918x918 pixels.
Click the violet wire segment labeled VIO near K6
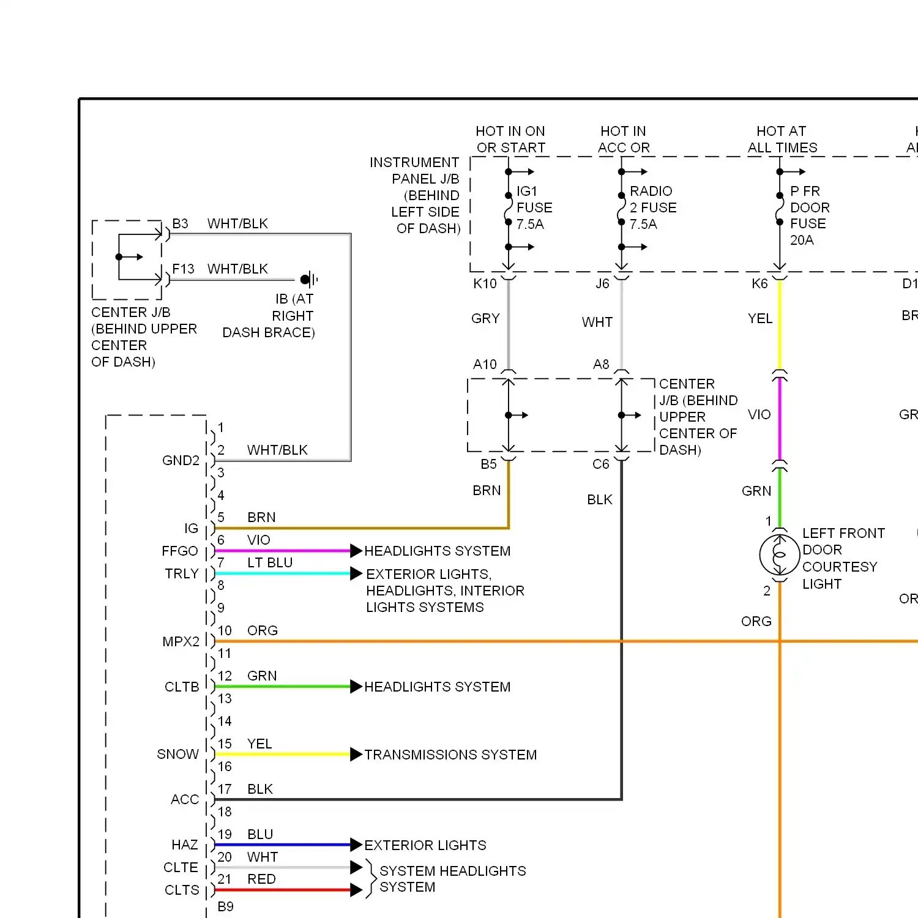779,420
